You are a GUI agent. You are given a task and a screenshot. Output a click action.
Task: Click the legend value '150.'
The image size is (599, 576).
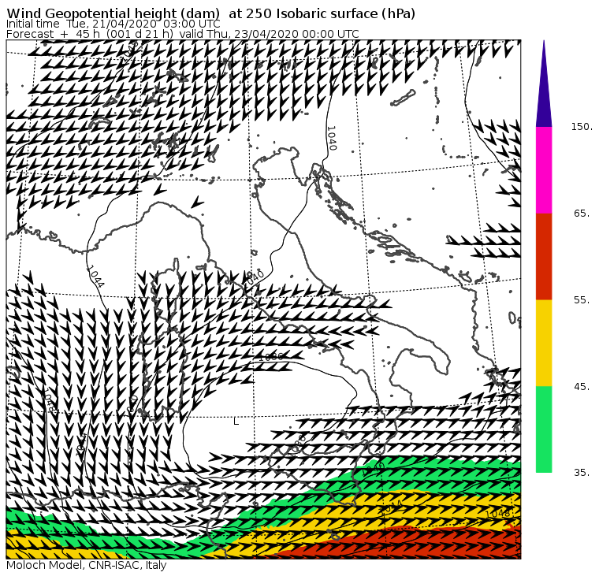[582, 127]
